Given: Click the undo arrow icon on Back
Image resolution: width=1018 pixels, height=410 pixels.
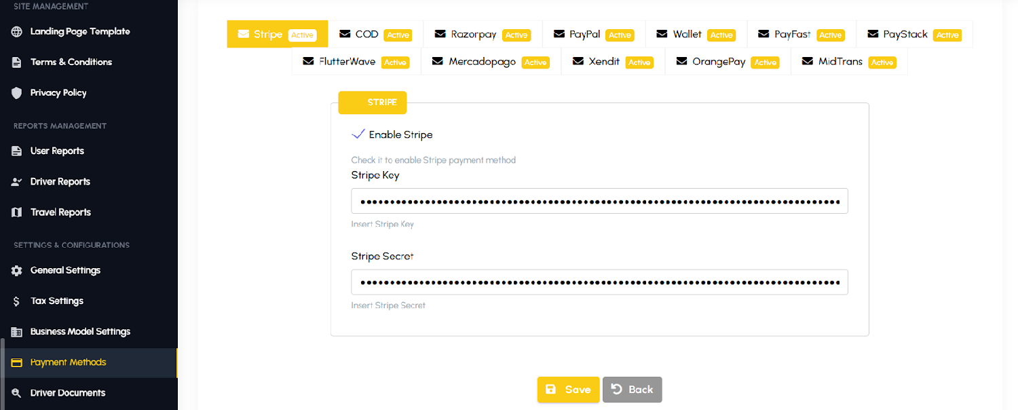Looking at the screenshot, I should pos(616,389).
